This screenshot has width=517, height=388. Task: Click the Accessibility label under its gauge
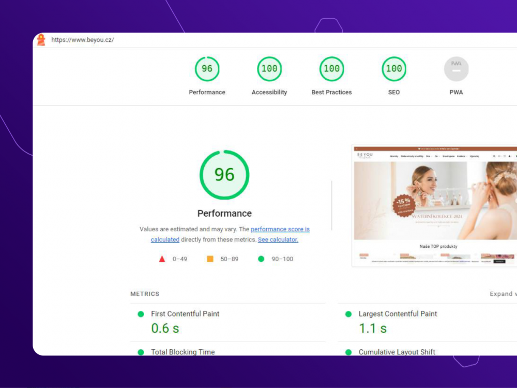269,92
